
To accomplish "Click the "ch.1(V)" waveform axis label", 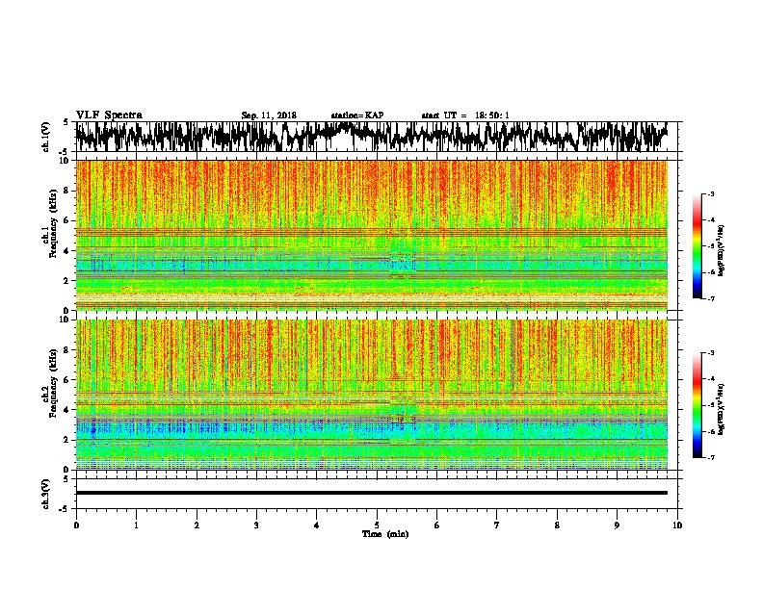I will pyautogui.click(x=45, y=137).
